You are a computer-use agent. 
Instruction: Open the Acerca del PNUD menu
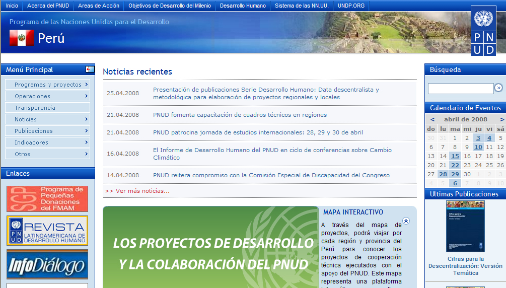[48, 6]
